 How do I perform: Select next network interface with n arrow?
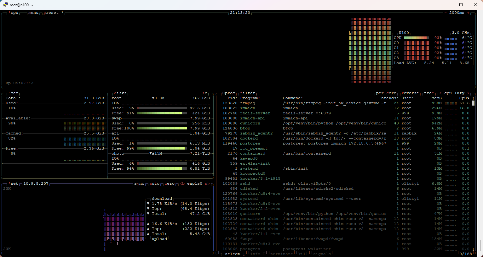tap(207, 184)
